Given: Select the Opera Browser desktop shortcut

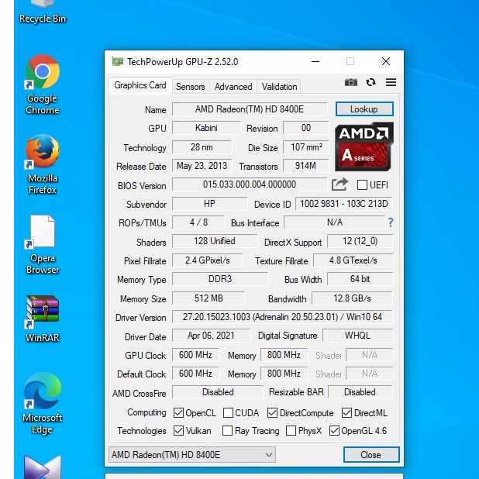Looking at the screenshot, I should click(43, 245).
